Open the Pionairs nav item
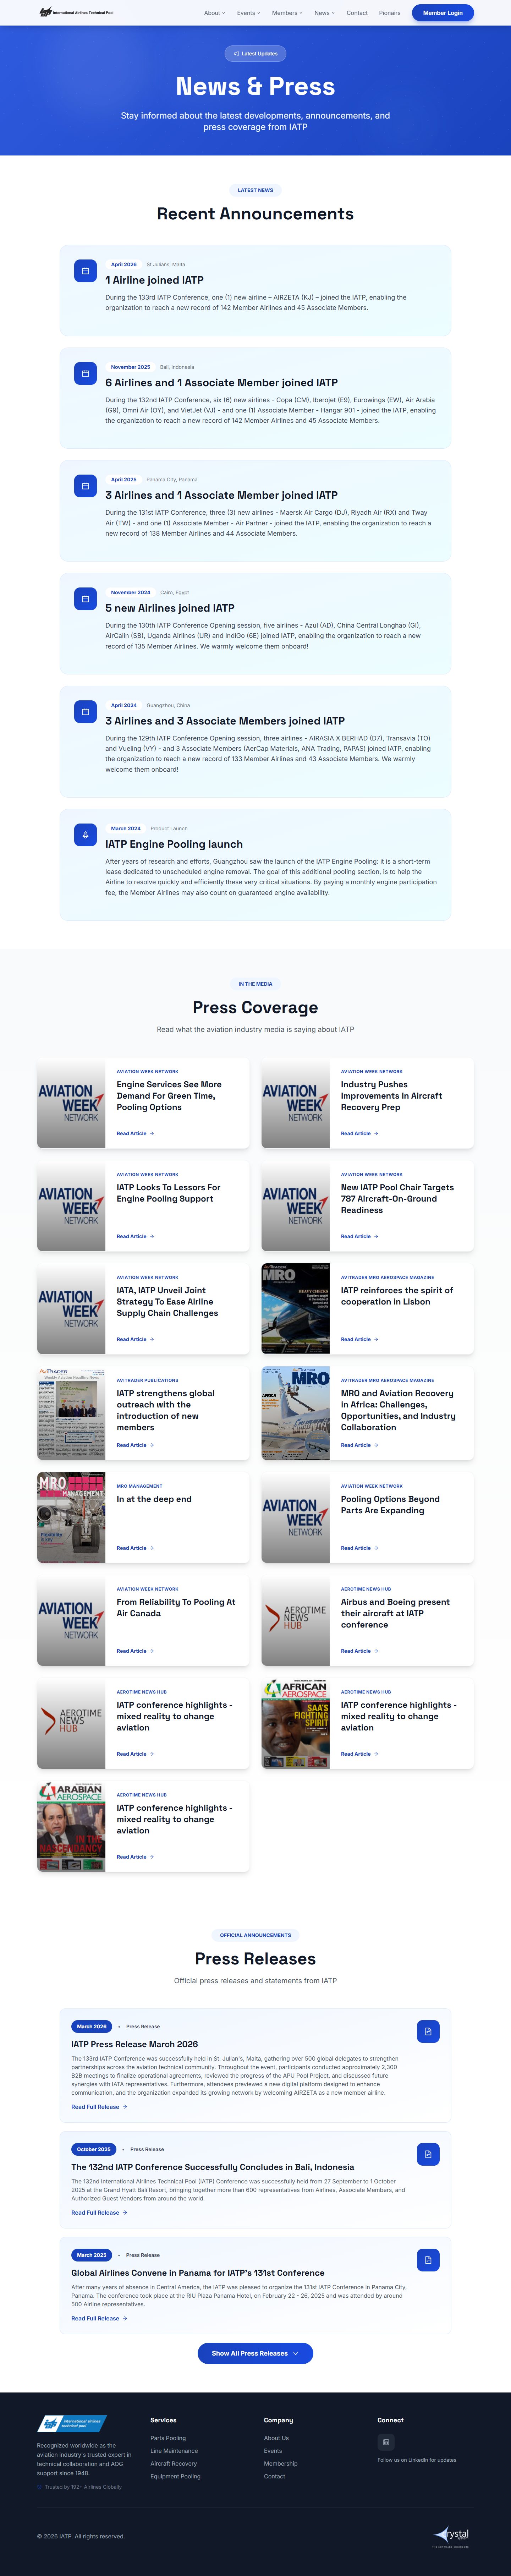The height and width of the screenshot is (2576, 511). [x=390, y=13]
